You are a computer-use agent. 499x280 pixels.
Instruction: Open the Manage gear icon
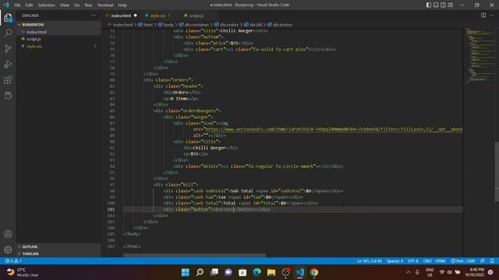coord(8,250)
